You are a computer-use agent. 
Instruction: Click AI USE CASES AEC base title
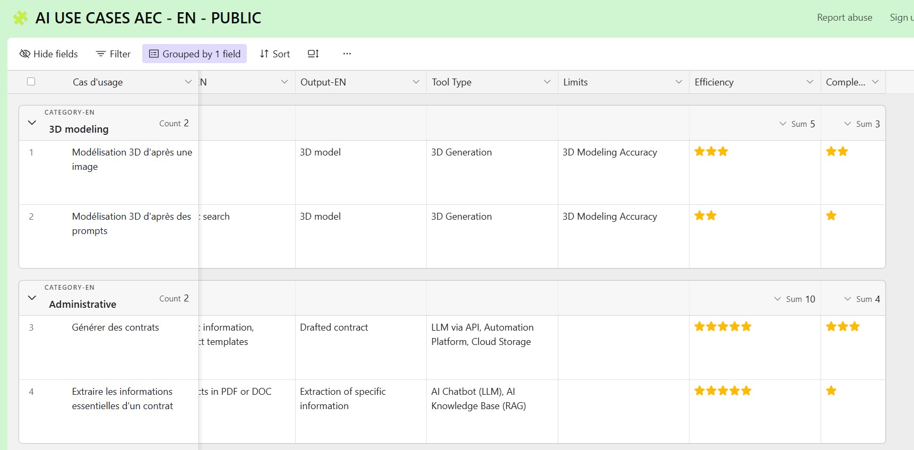coord(148,18)
